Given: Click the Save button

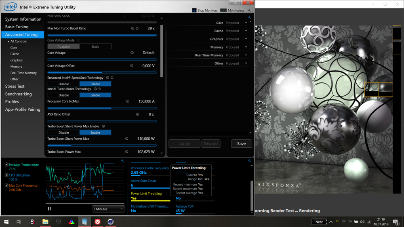Looking at the screenshot, I should pos(241,143).
